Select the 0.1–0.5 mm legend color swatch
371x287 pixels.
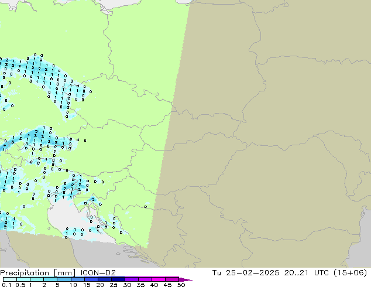[10, 279]
